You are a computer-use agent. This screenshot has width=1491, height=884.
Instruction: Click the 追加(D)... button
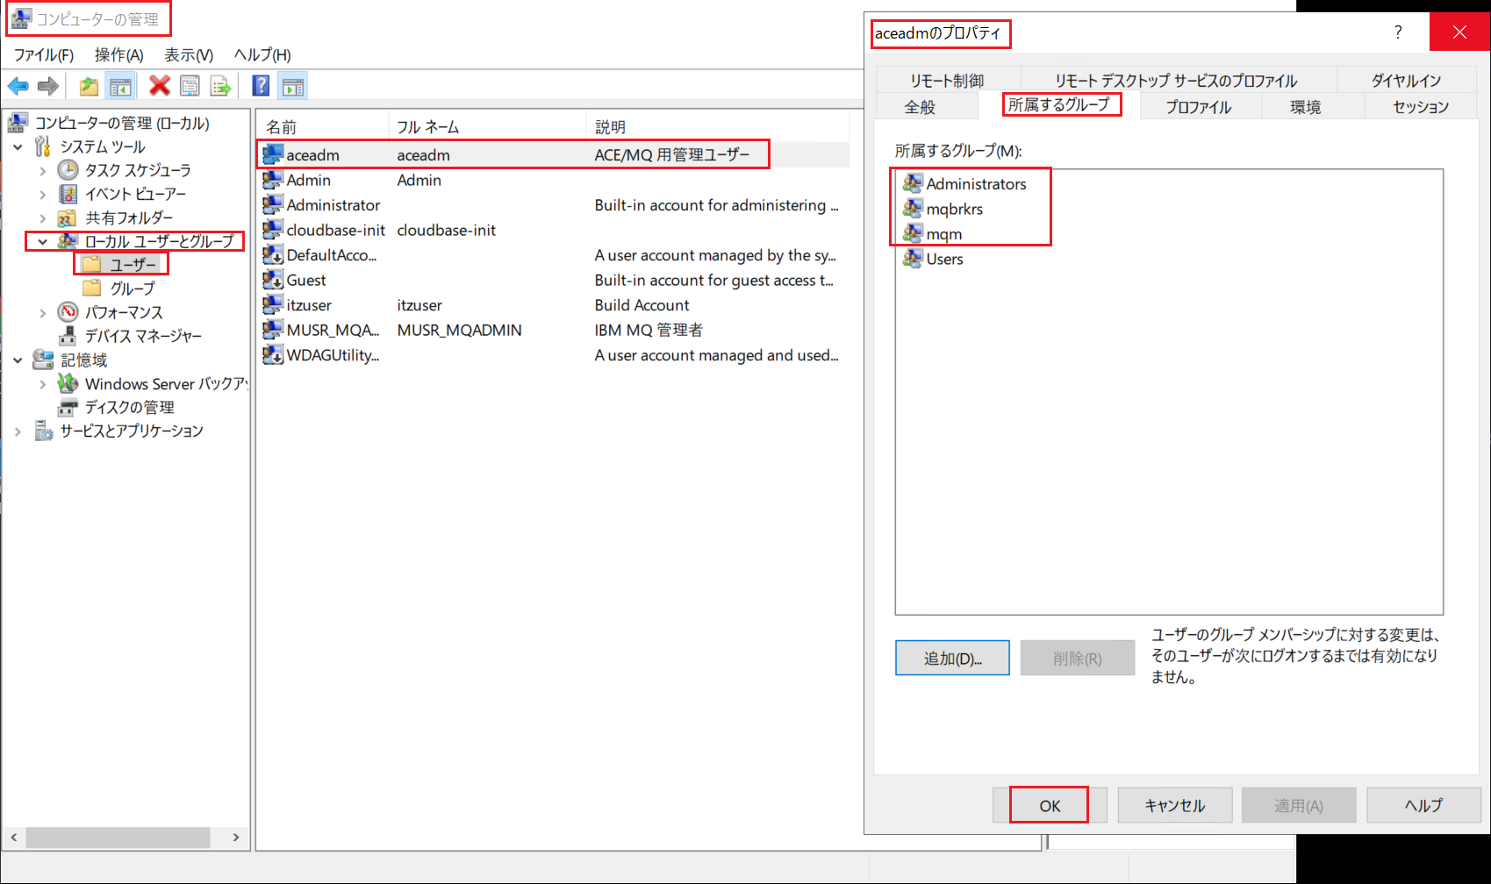952,658
